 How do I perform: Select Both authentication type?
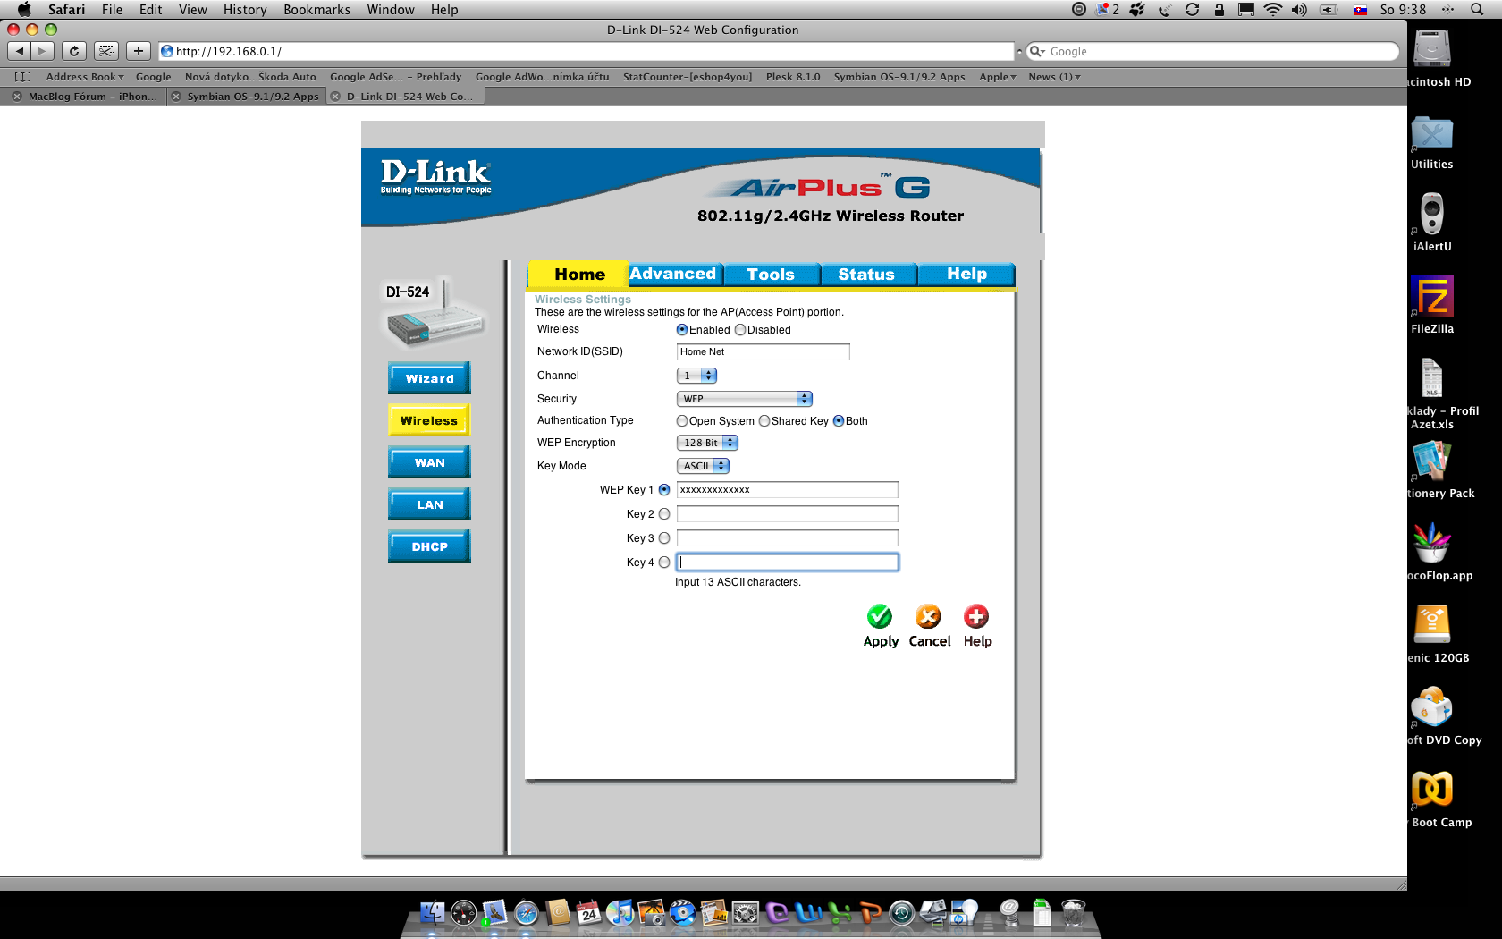(839, 421)
